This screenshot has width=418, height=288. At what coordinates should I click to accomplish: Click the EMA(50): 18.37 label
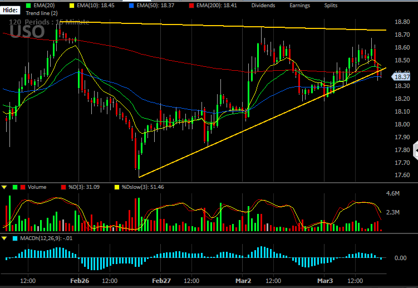155,6
